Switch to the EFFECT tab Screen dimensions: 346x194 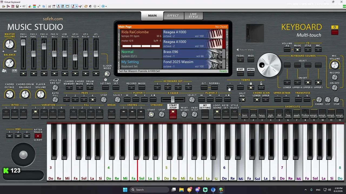point(173,16)
